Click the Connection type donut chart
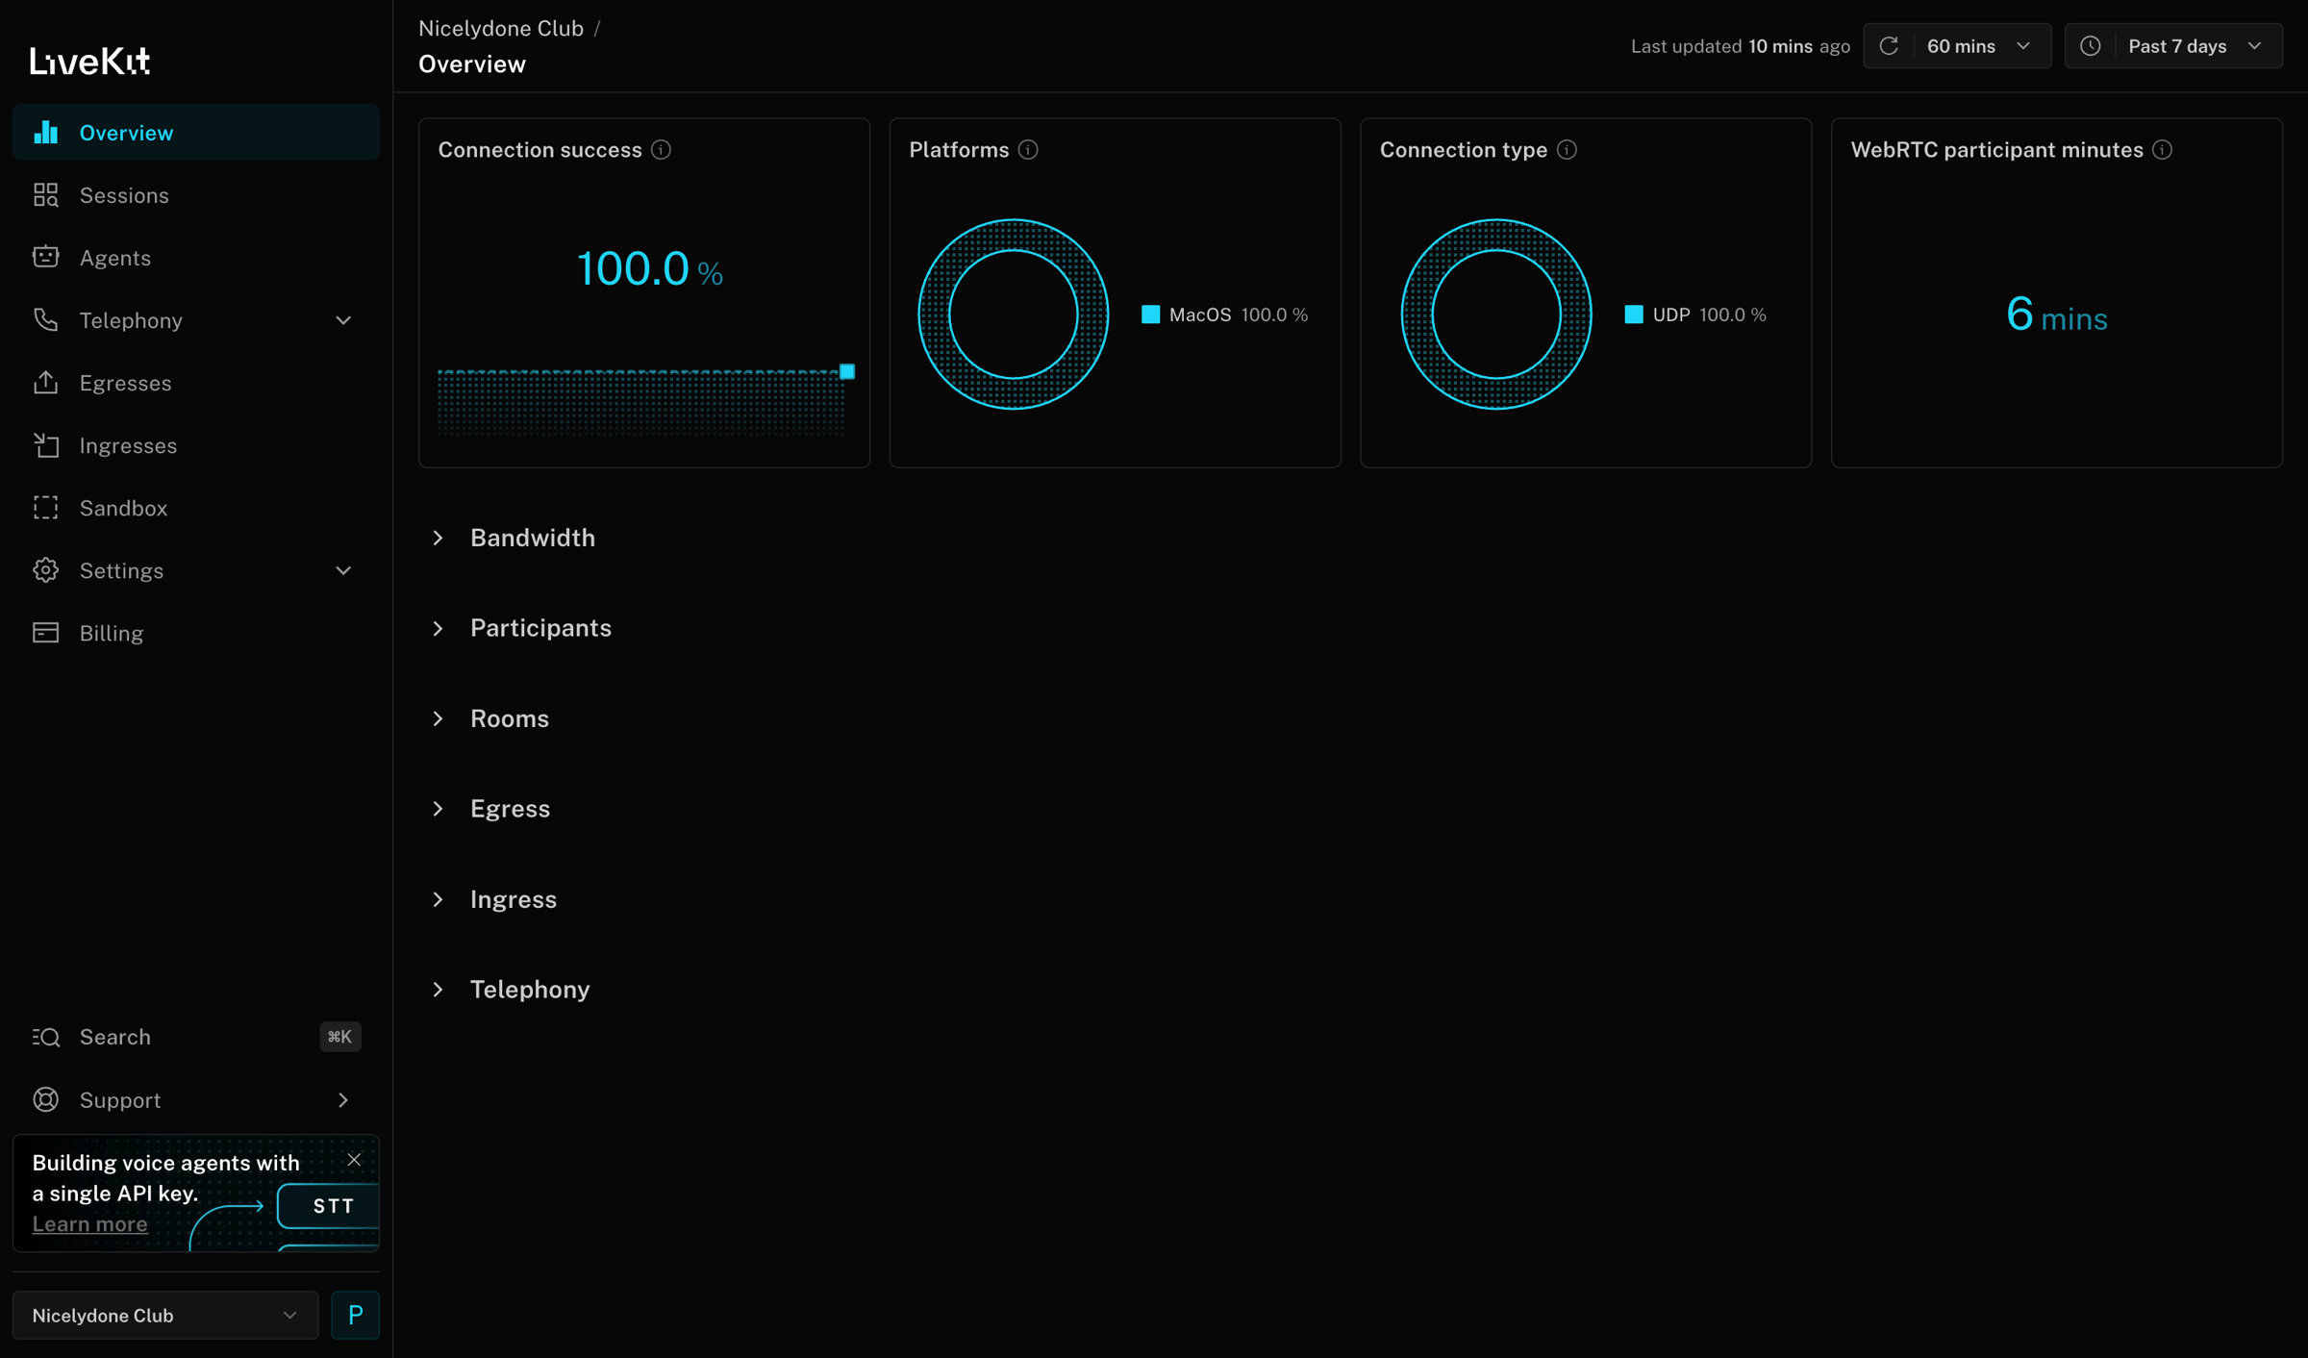Viewport: 2308px width, 1358px height. pos(1496,314)
